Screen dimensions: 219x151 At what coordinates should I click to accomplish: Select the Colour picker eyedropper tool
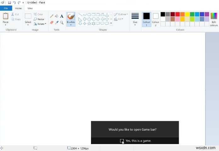click(57, 22)
